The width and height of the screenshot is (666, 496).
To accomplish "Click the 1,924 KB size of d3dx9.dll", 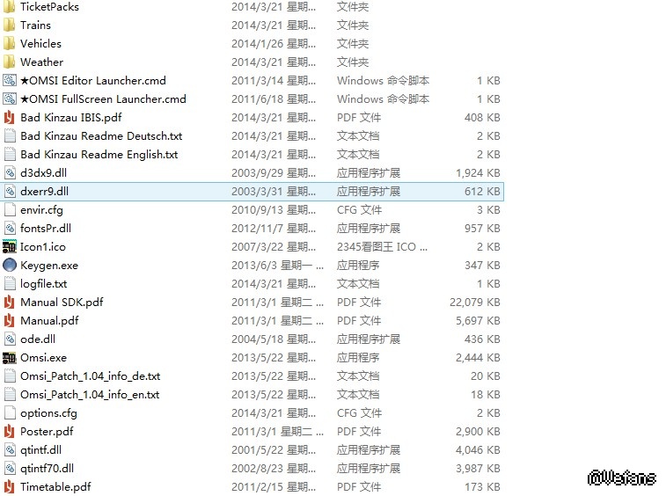I will (x=478, y=173).
